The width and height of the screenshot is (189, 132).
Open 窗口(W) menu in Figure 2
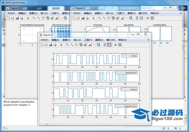click(143, 13)
